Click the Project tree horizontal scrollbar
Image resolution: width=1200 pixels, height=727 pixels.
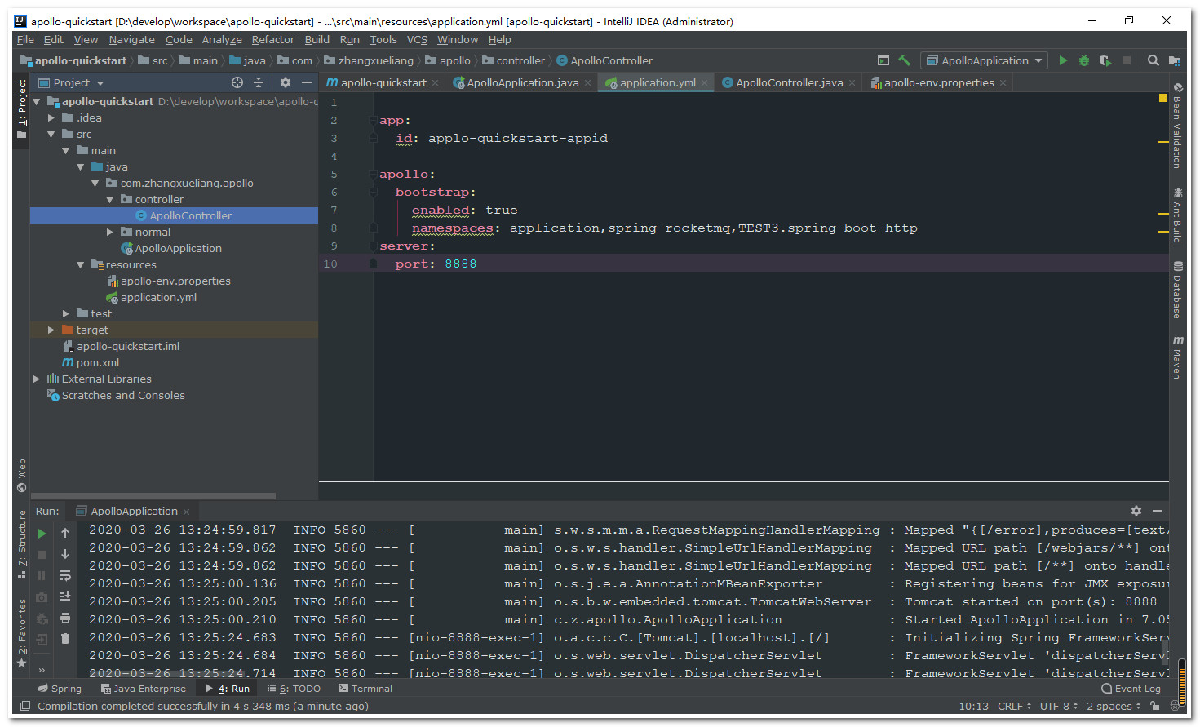[153, 495]
